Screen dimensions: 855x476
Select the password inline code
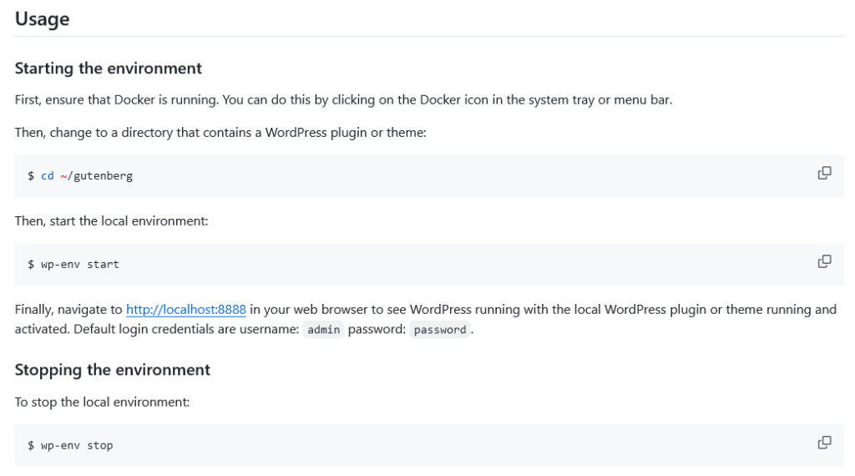(440, 330)
